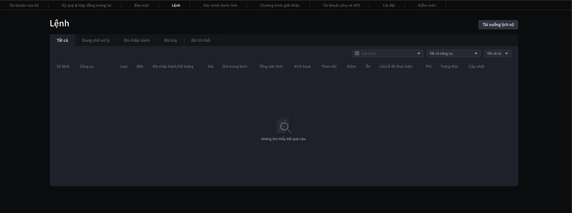Click the Kích hoạt column header
The width and height of the screenshot is (572, 213).
tap(302, 67)
